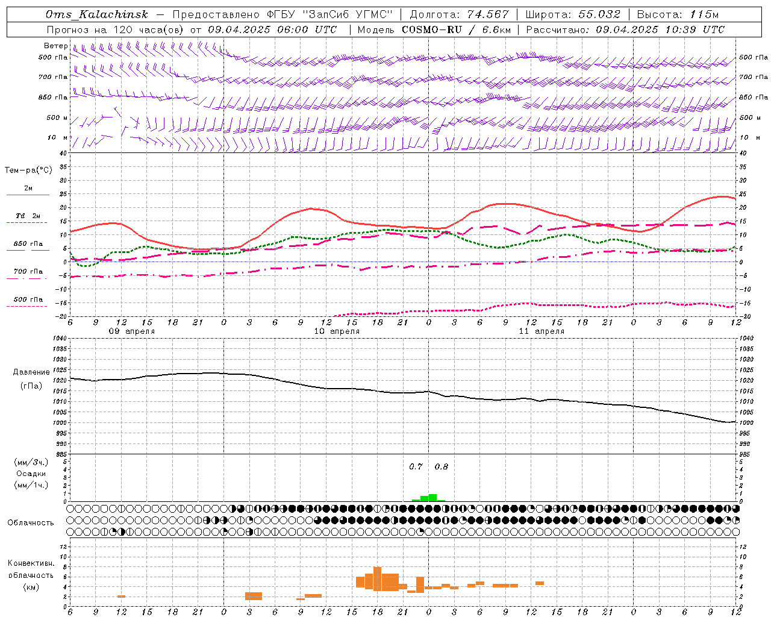The width and height of the screenshot is (771, 617).
Task: Click the (км) unit under convective cloudiness
Action: 31,587
